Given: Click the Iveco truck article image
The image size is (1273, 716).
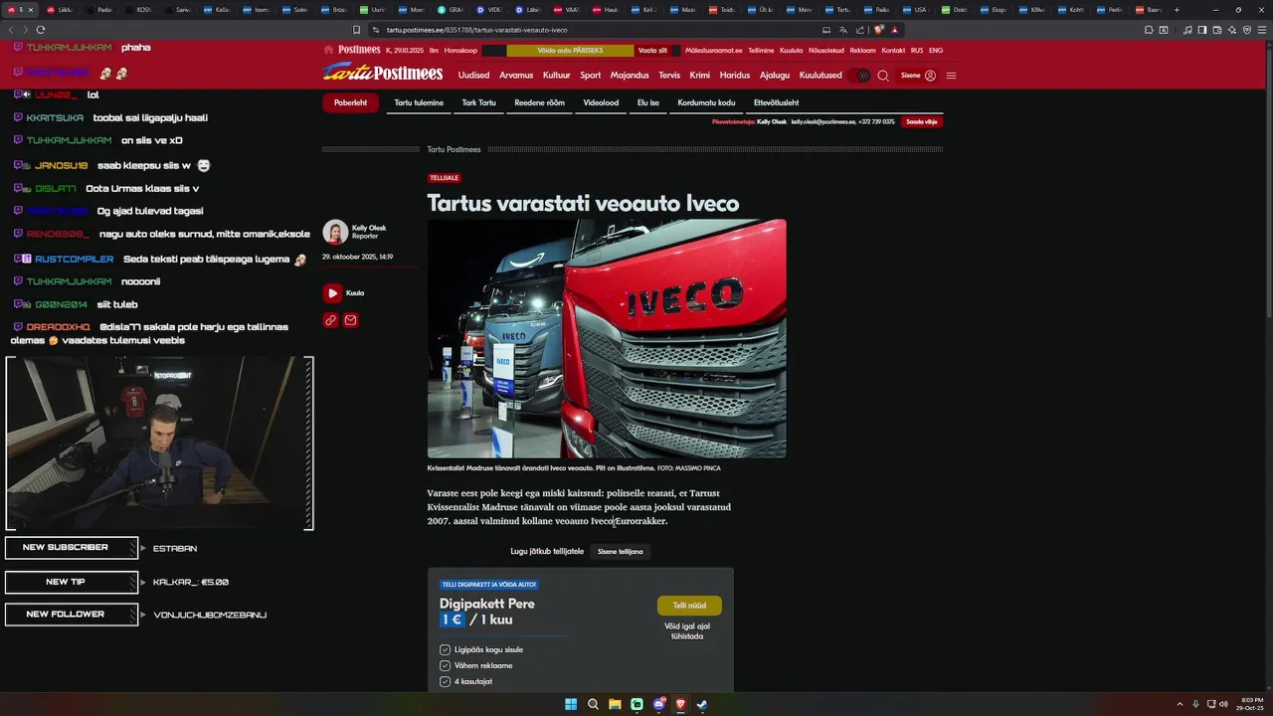Looking at the screenshot, I should tap(607, 338).
